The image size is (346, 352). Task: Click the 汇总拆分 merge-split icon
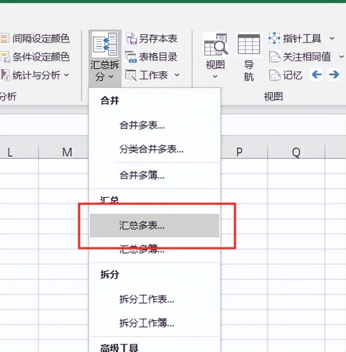pyautogui.click(x=105, y=45)
